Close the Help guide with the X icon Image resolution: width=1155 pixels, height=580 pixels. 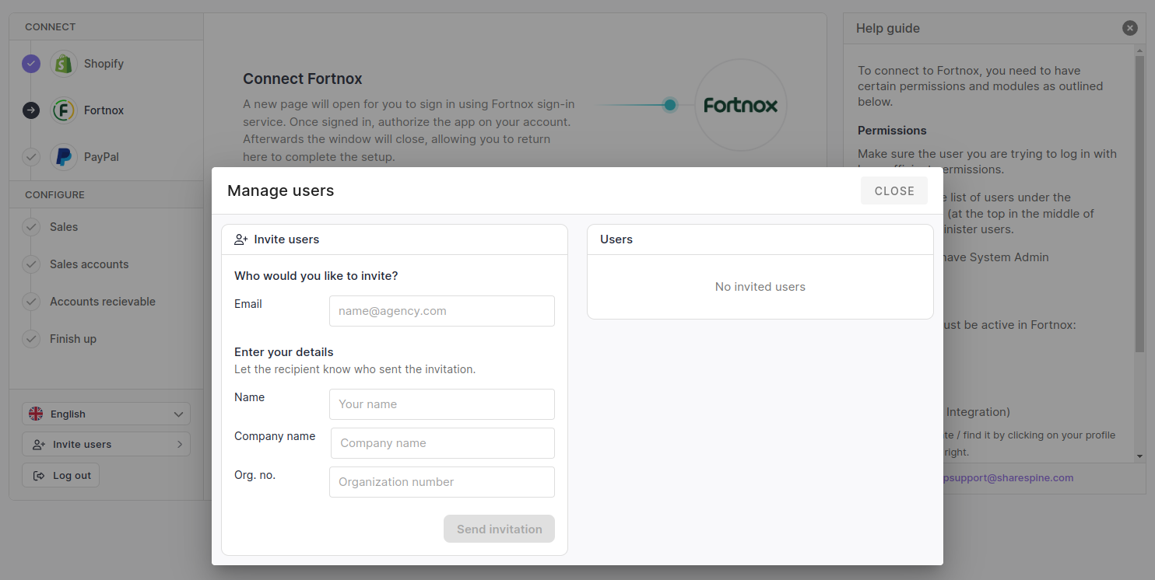coord(1130,28)
